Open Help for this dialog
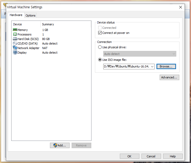Image resolution: width=191 pixels, height=163 pixels. click(x=173, y=156)
